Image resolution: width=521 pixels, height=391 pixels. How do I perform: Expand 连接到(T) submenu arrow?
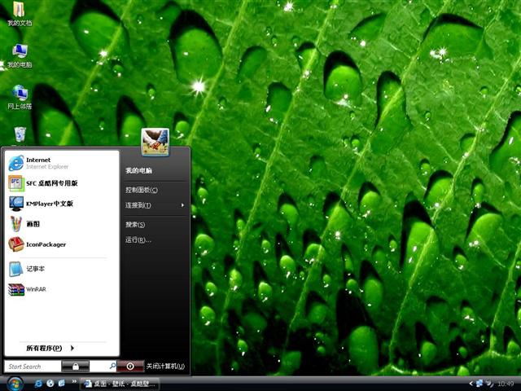[182, 205]
